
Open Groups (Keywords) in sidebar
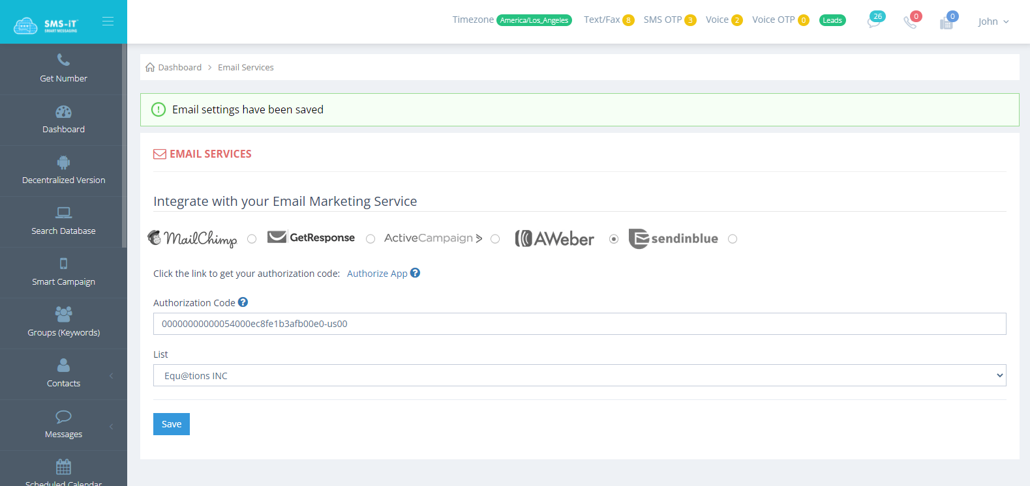click(x=63, y=332)
